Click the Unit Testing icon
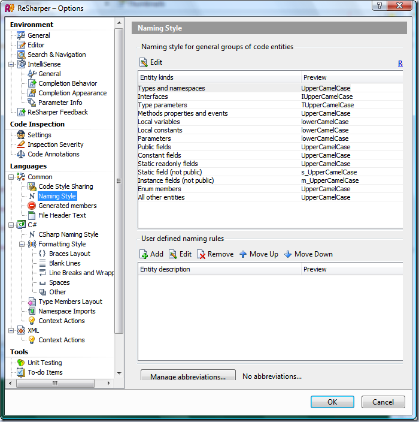This screenshot has width=419, height=422. [21, 363]
